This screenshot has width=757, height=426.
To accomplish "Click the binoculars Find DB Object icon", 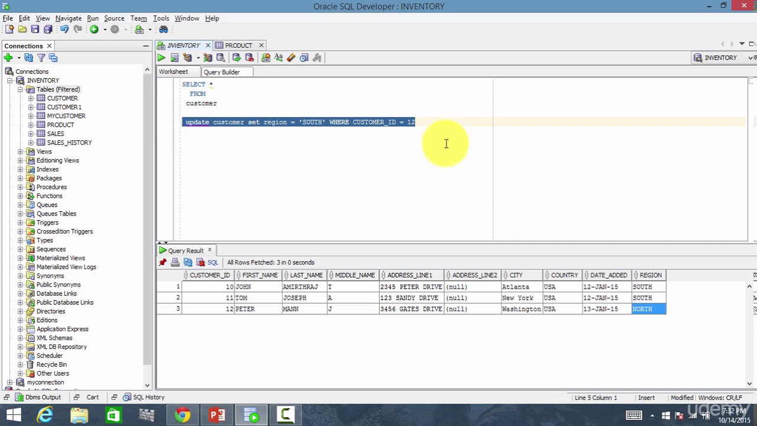I will (164, 29).
